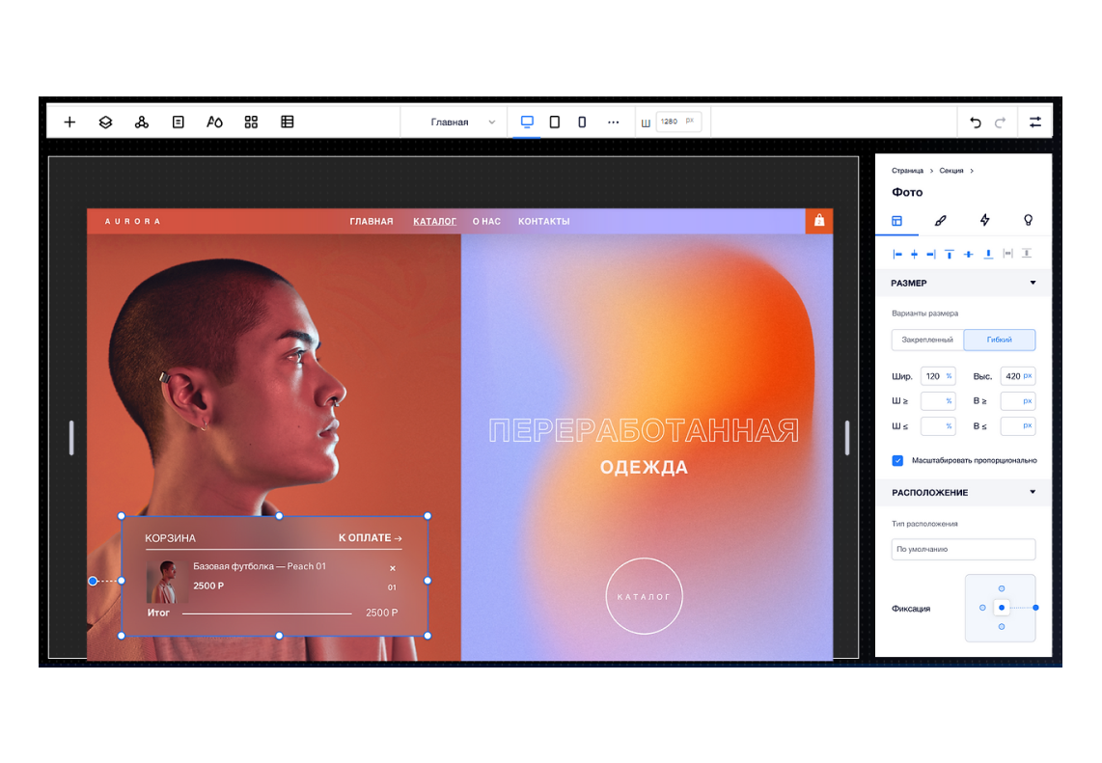Open more breakpoints ellipsis menu

tap(614, 123)
